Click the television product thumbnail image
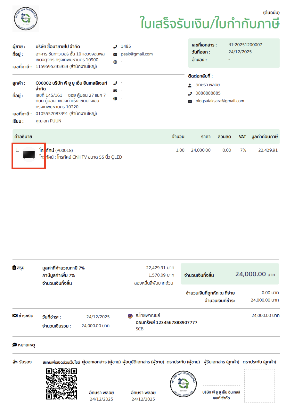The image size is (294, 414). pos(29,154)
